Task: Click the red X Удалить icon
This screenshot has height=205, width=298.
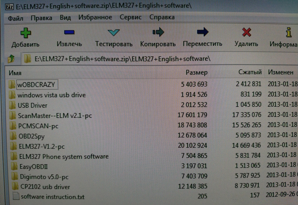Action: [x=246, y=32]
